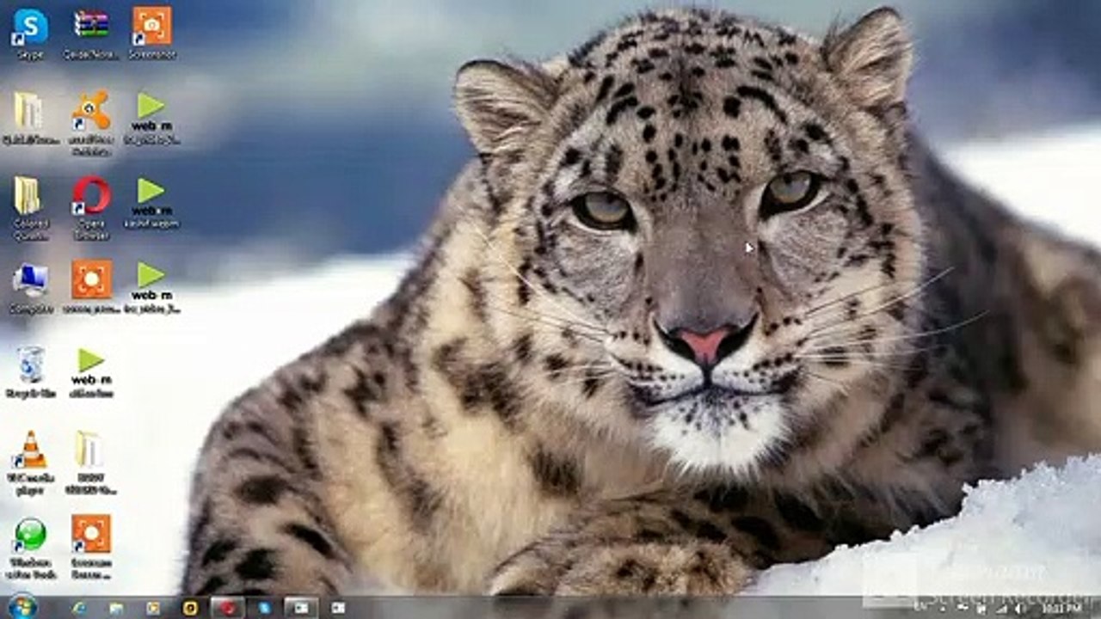Launch Internet Explorer from the taskbar

pyautogui.click(x=79, y=608)
